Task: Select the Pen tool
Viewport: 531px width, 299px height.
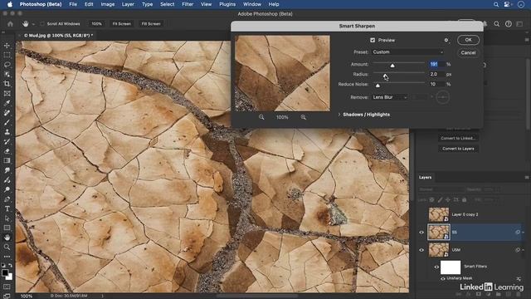Action: (7, 199)
